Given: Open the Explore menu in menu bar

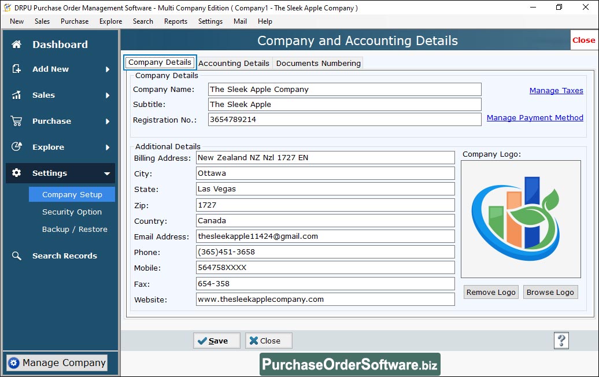Looking at the screenshot, I should (x=111, y=21).
